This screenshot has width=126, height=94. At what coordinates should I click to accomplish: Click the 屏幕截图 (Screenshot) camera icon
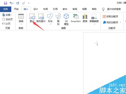tap(94, 17)
